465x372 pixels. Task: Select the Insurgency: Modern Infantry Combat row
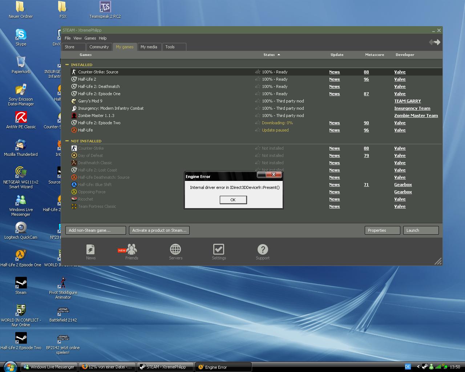coord(256,108)
